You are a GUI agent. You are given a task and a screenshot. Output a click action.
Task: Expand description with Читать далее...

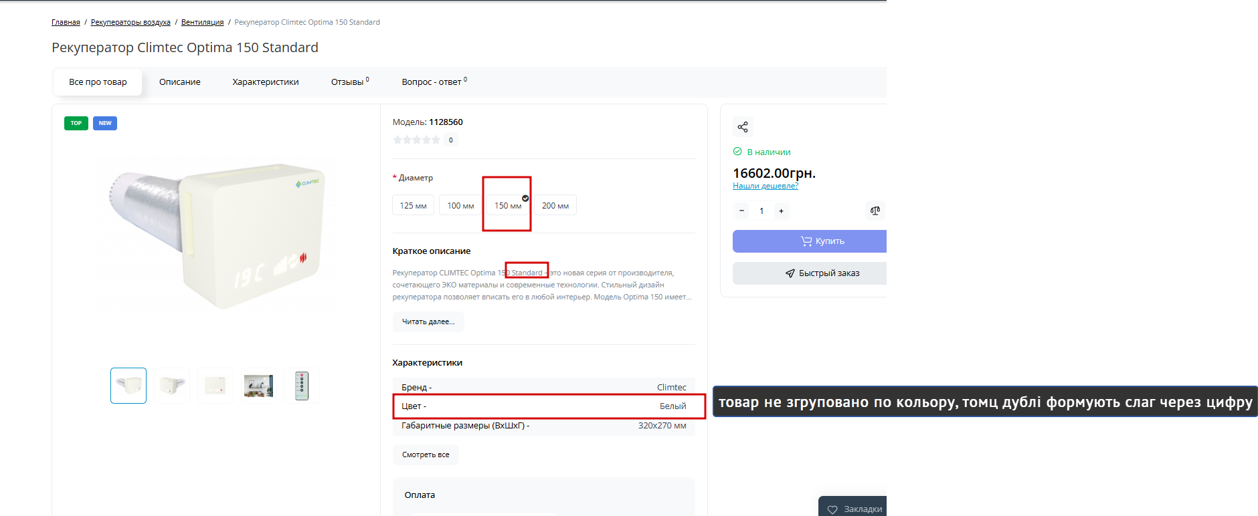[x=428, y=321]
